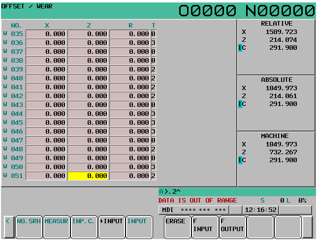Select the highlighted Z cell of W 051

click(88, 176)
